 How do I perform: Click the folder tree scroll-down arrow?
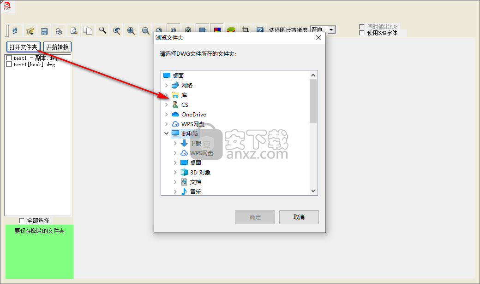313,191
